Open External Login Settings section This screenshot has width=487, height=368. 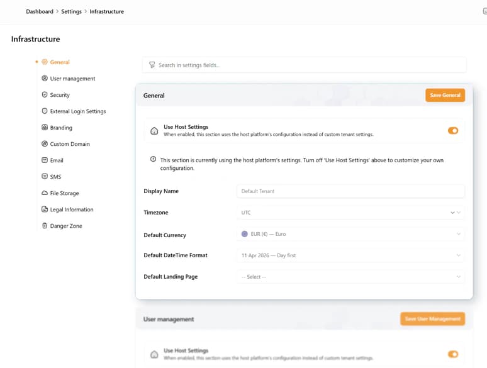pyautogui.click(x=77, y=111)
